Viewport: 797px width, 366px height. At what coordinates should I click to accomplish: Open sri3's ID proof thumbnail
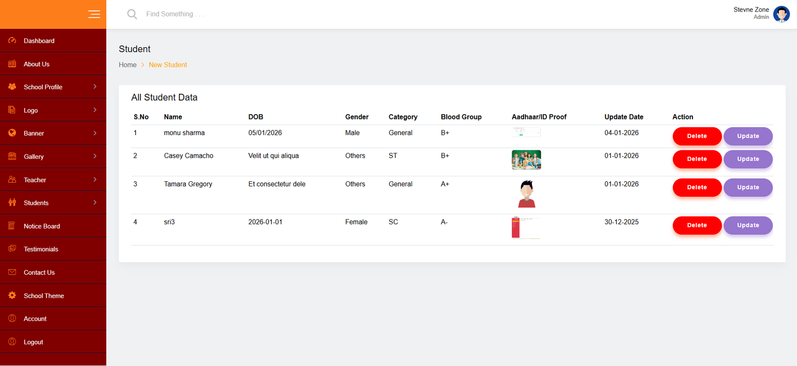pos(526,228)
